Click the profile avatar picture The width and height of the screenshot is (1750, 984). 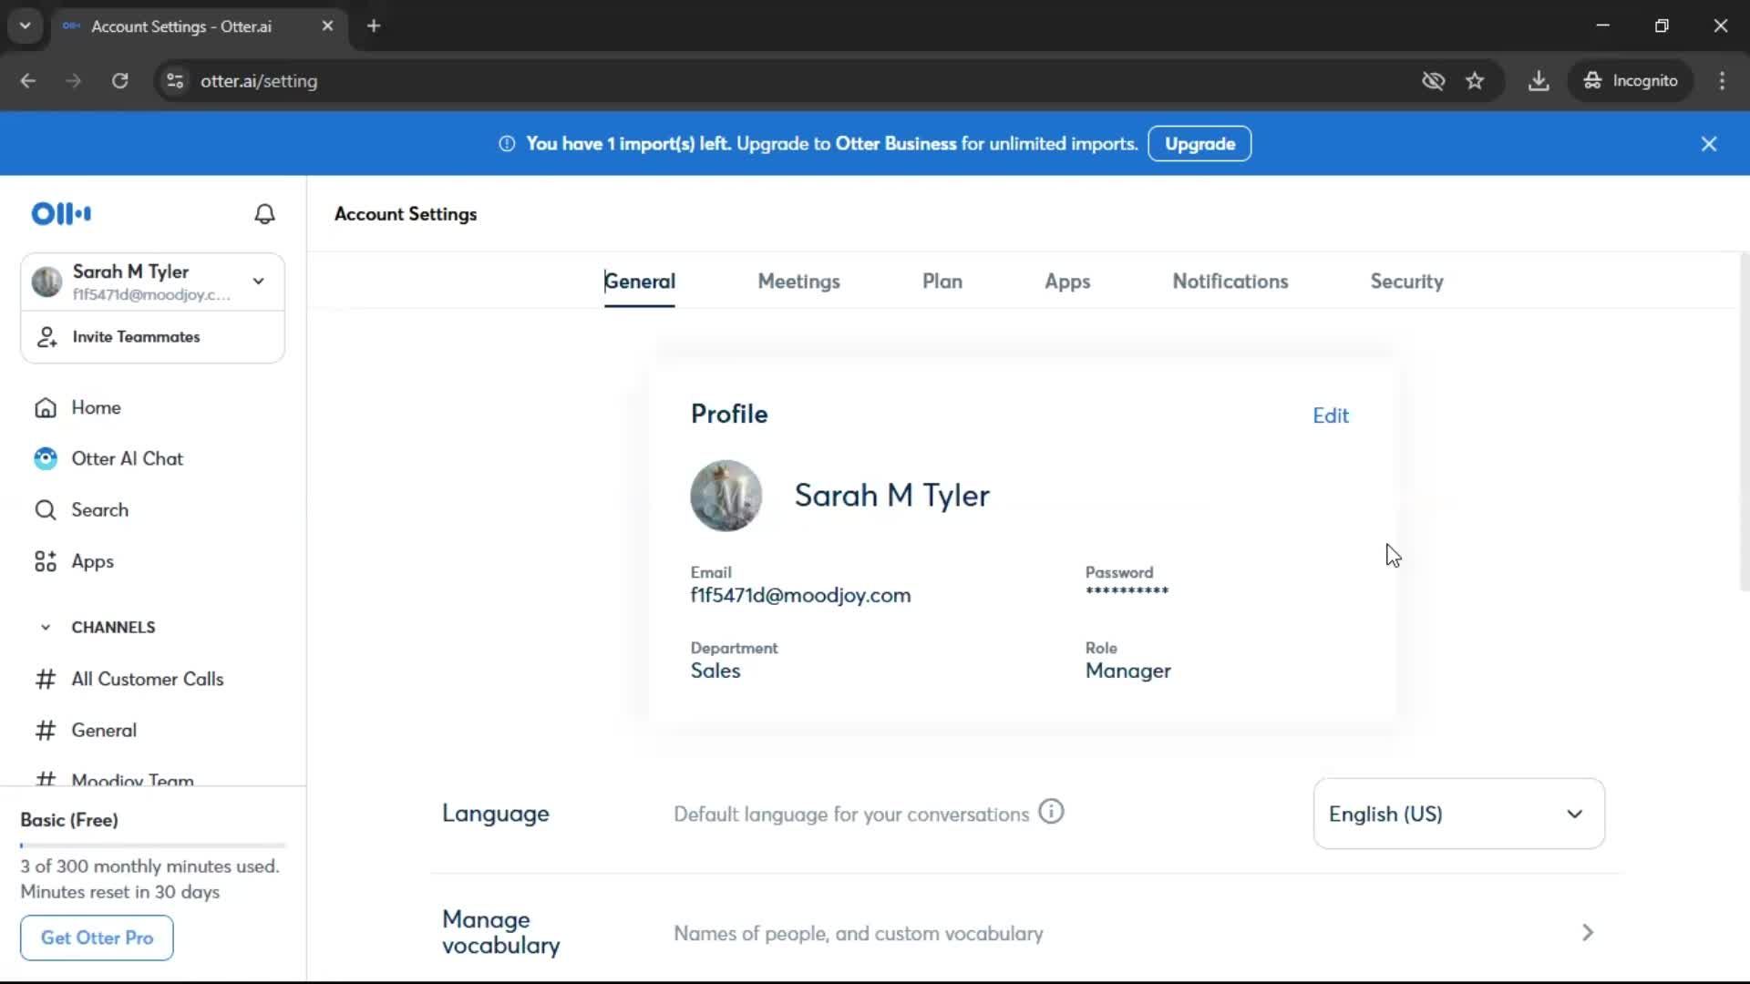pyautogui.click(x=726, y=496)
